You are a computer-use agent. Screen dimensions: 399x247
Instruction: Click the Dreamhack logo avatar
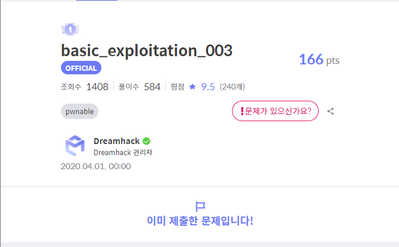pos(75,146)
